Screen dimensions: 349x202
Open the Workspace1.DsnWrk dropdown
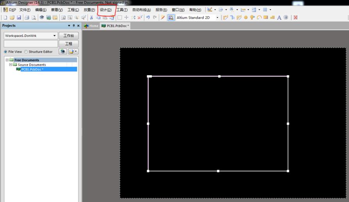(x=54, y=35)
